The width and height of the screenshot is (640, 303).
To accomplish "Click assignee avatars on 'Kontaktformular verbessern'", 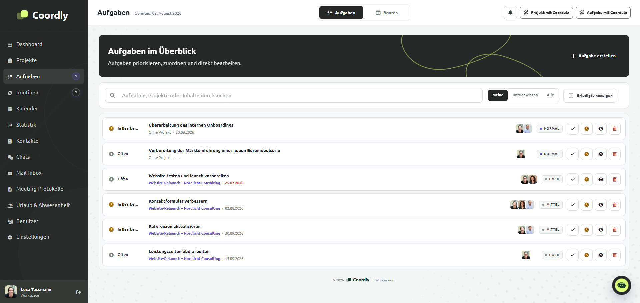I will [522, 205].
